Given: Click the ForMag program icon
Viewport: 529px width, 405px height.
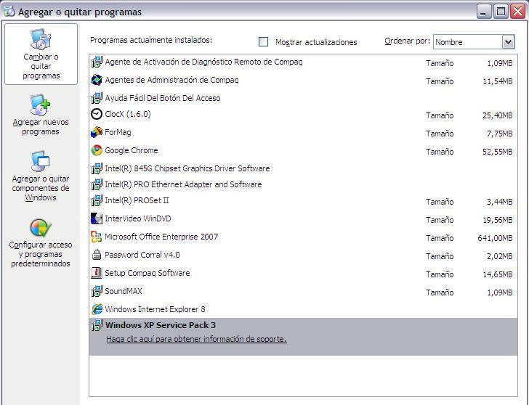Looking at the screenshot, I should click(x=97, y=133).
